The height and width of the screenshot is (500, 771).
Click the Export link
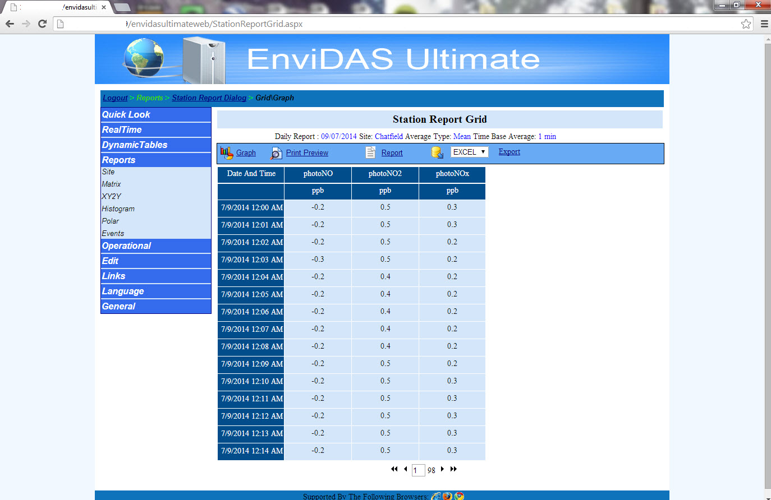coord(509,152)
